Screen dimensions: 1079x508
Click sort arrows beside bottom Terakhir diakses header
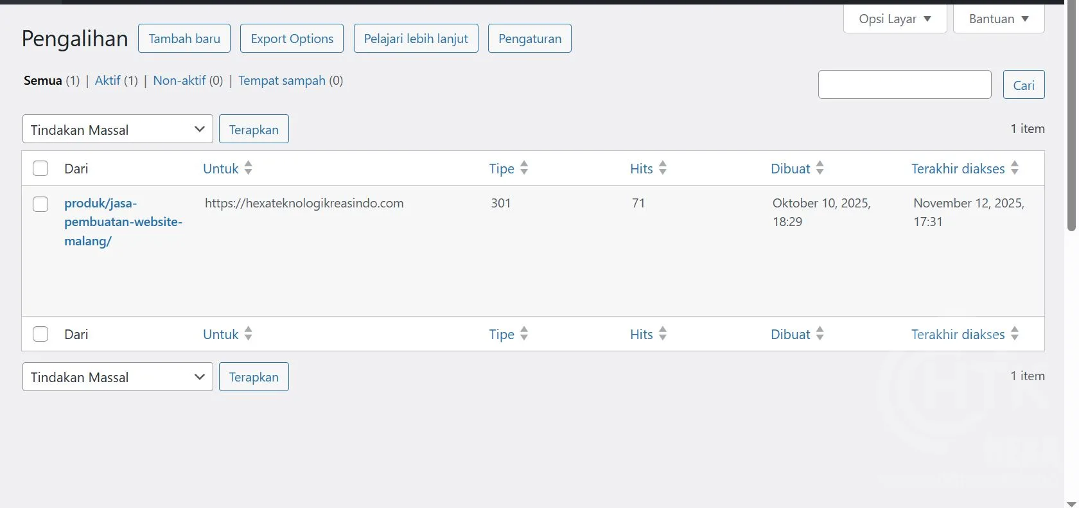(1015, 334)
